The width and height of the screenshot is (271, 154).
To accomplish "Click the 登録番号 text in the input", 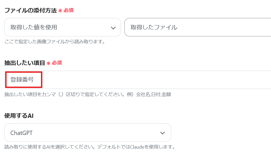I will coord(22,80).
